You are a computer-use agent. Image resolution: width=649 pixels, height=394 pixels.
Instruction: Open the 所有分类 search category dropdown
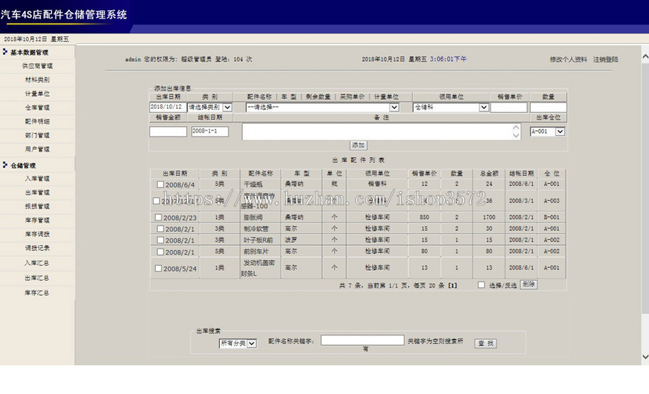coord(238,343)
